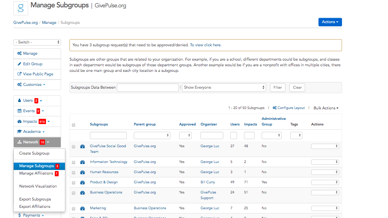
Task: Check the Human Resources row checkbox
Action: coord(73,172)
